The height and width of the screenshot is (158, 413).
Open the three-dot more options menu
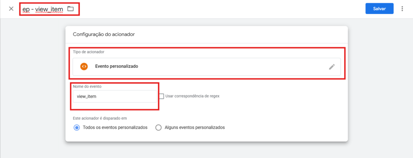402,9
